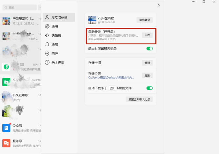Click 关闭 button for auto login
The image size is (219, 154).
pyautogui.click(x=147, y=35)
